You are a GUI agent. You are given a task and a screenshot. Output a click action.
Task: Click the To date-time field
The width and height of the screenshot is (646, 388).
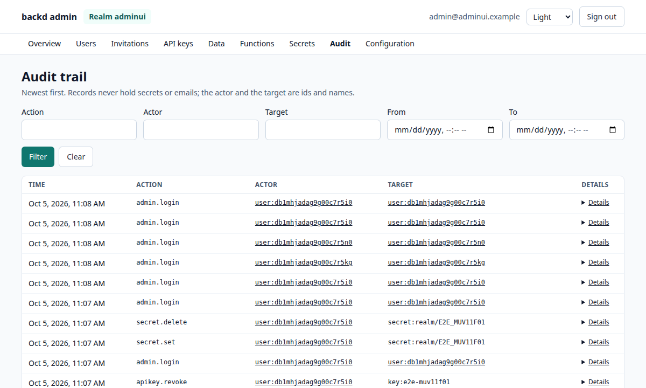[567, 130]
